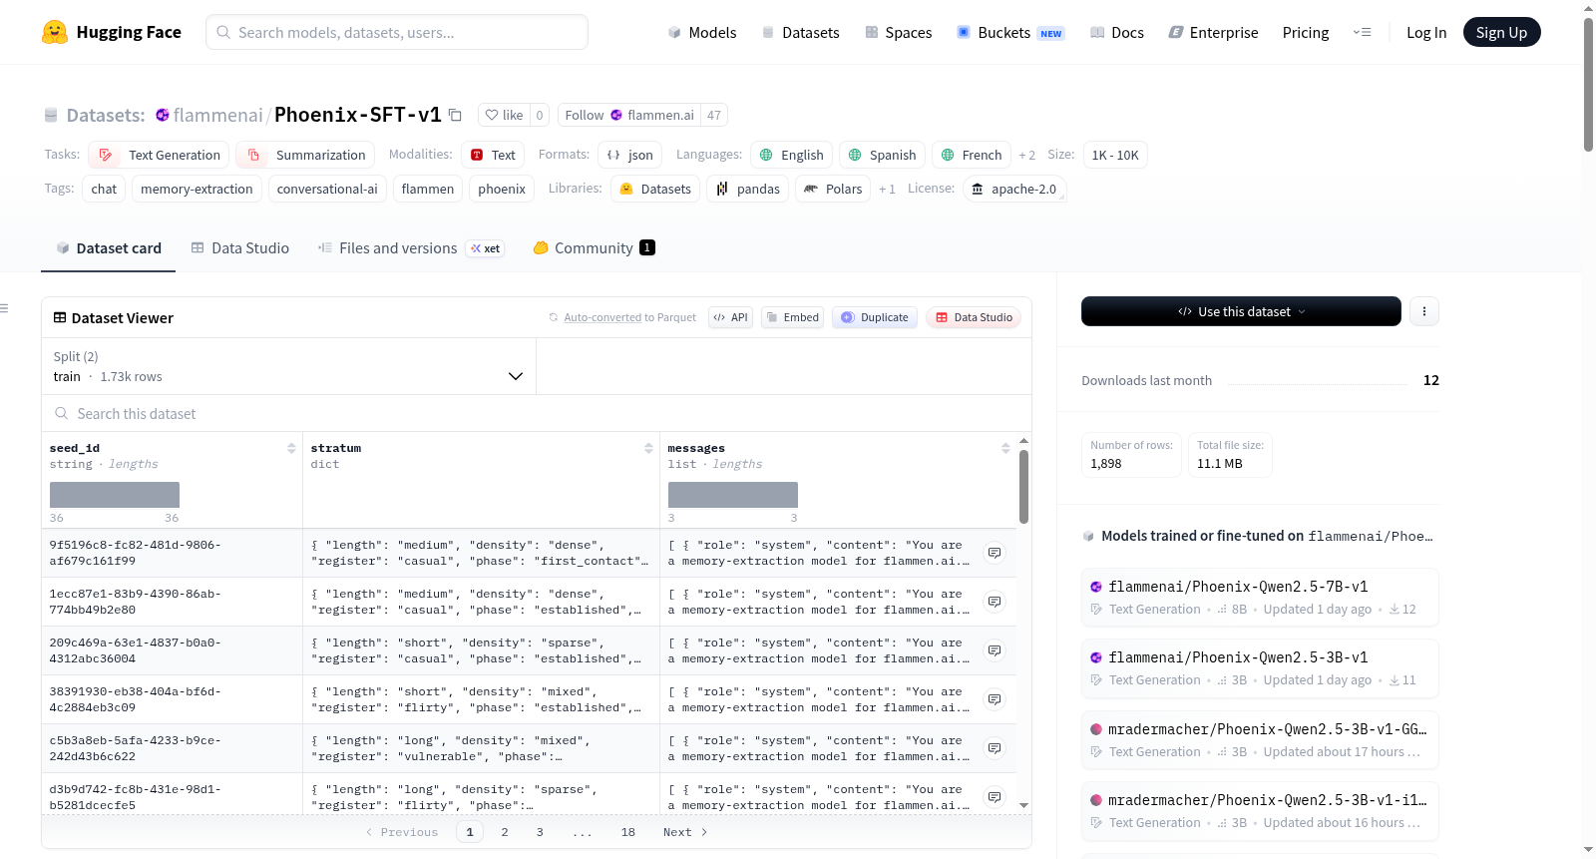Click the Hugging Face logo icon

(x=55, y=32)
